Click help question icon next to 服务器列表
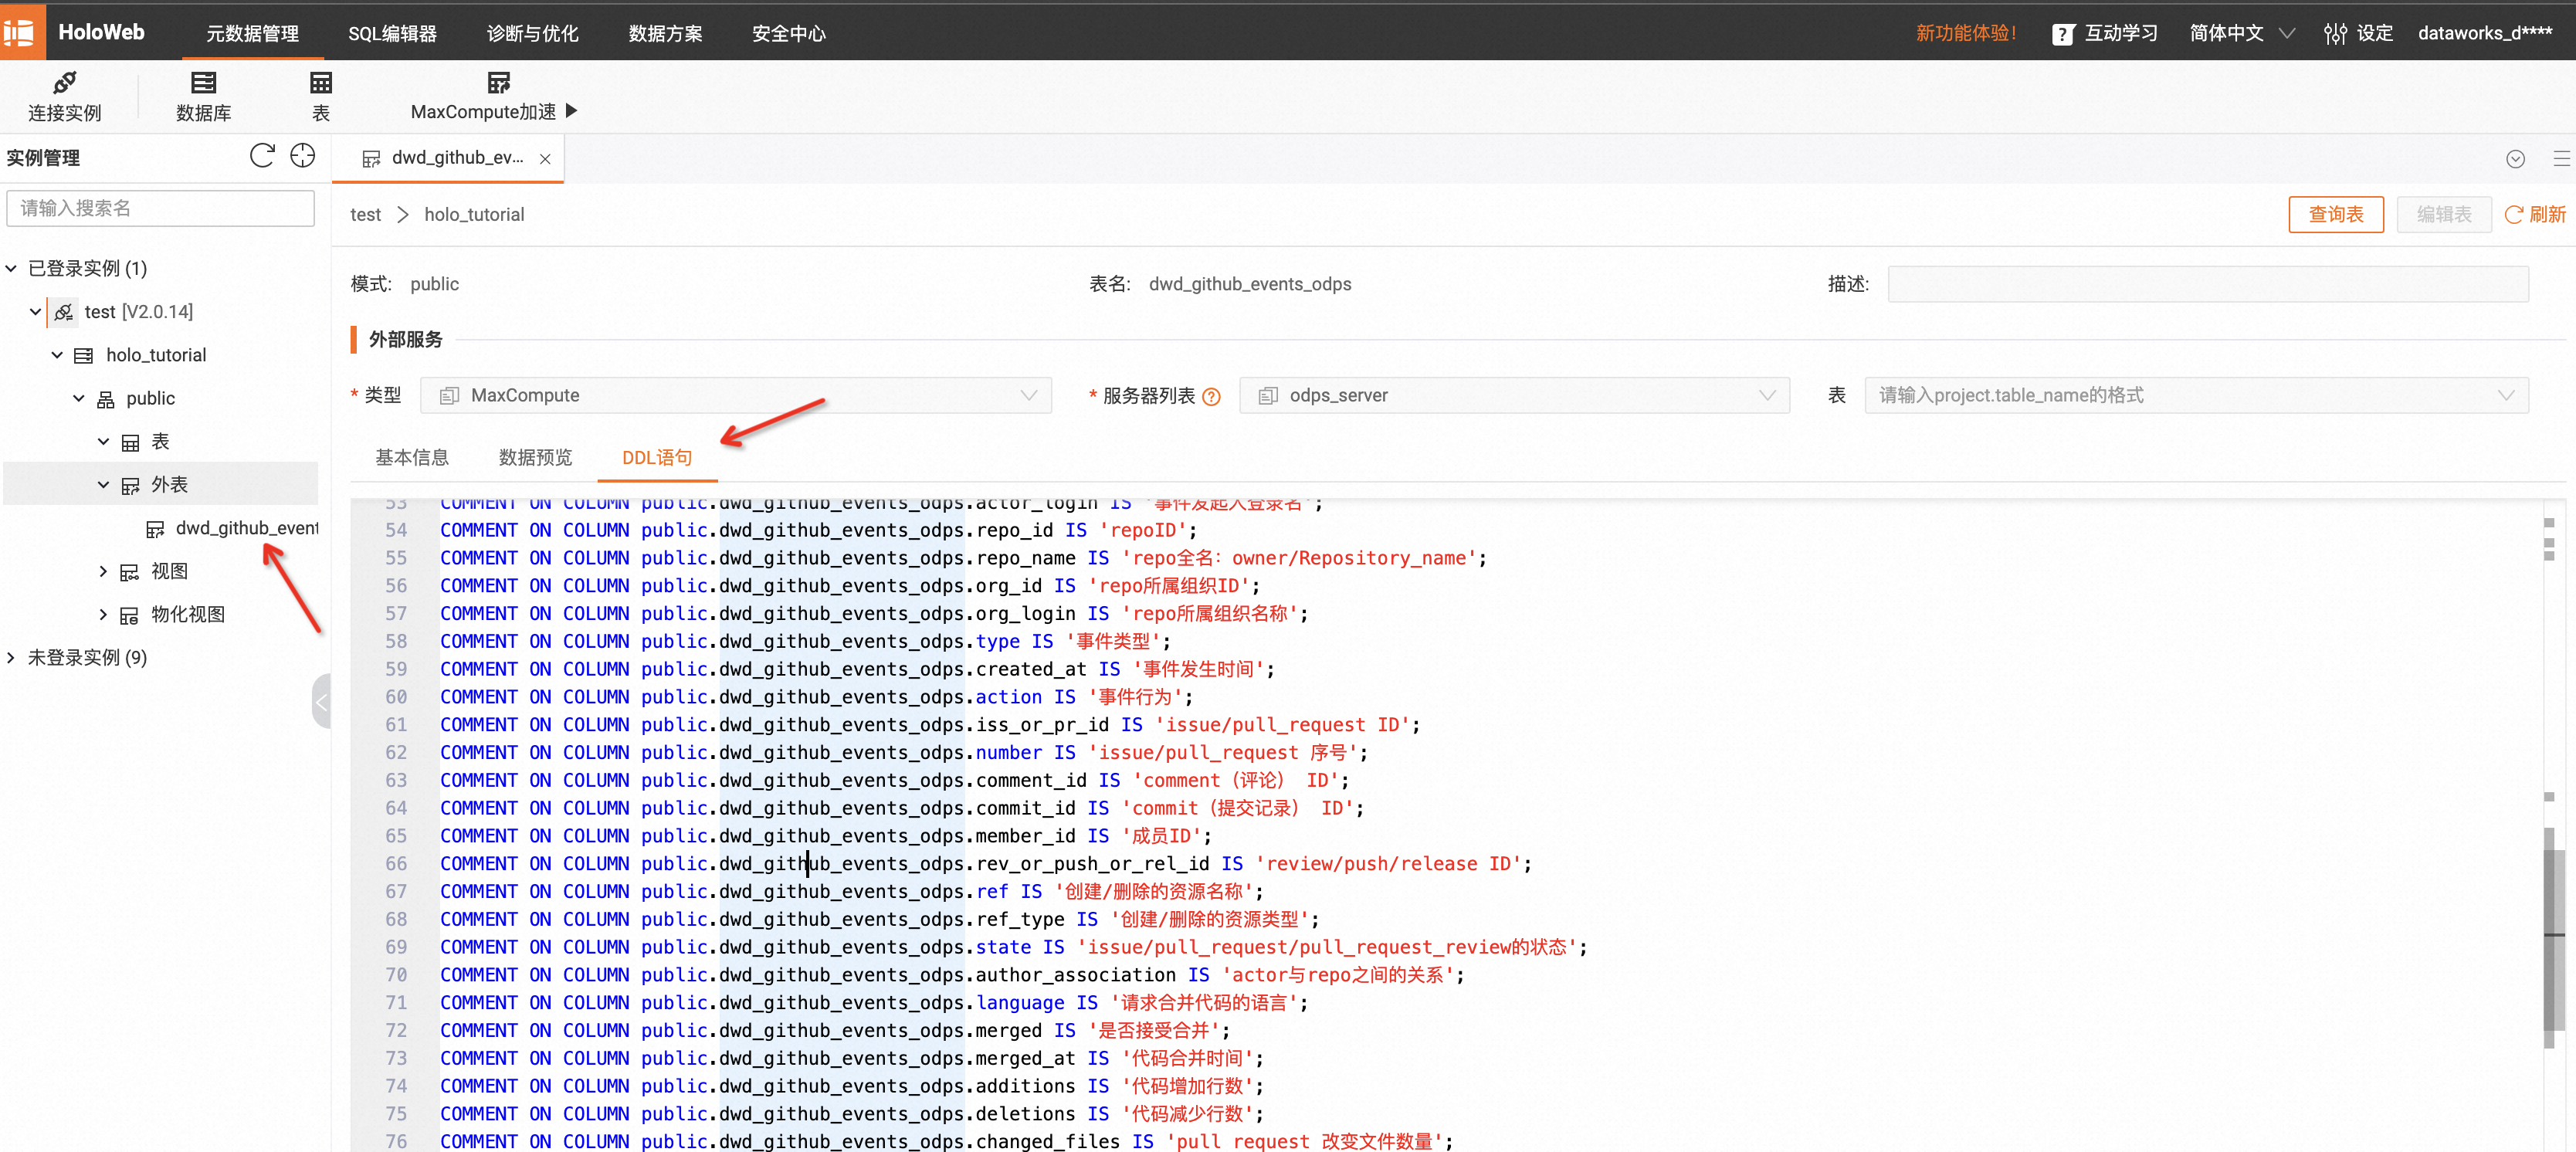This screenshot has width=2576, height=1152. (1211, 397)
